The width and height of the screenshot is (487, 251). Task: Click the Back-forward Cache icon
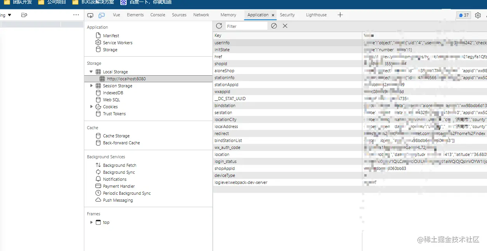(98, 142)
